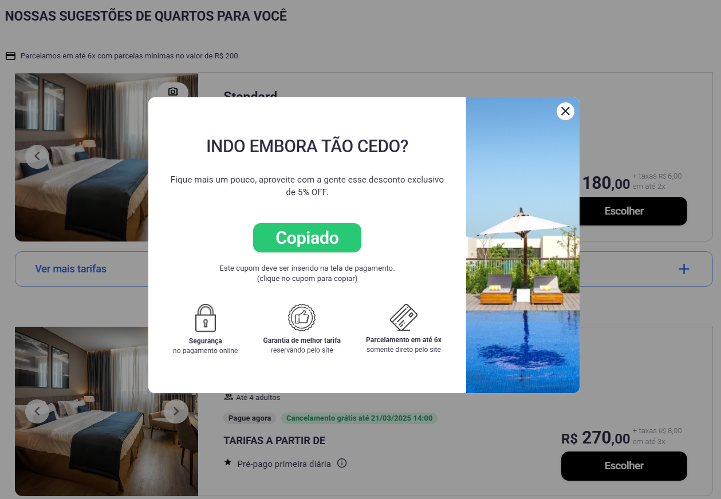Image resolution: width=721 pixels, height=499 pixels.
Task: Show previous photo of second room
Action: point(37,411)
